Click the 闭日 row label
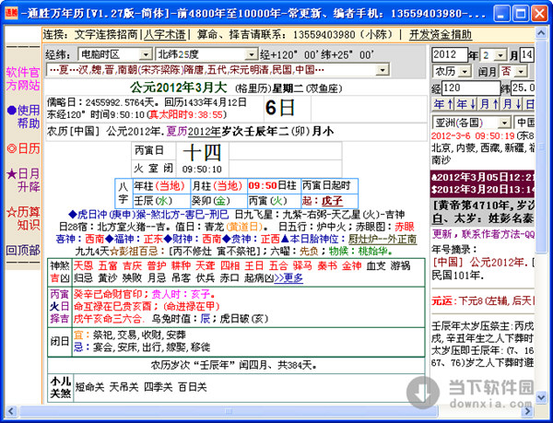 click(x=60, y=341)
